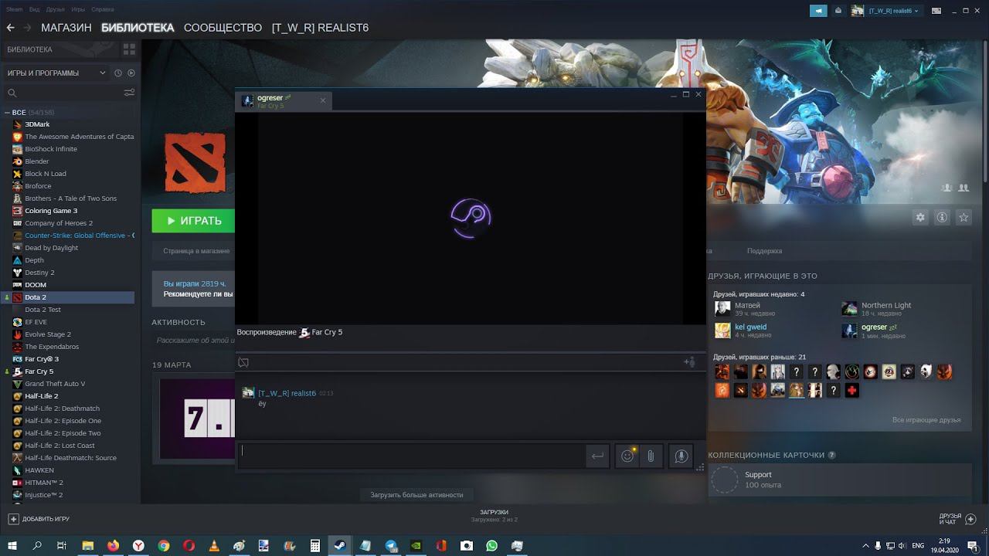
Task: Click the emoticon picker in chat
Action: pos(627,456)
